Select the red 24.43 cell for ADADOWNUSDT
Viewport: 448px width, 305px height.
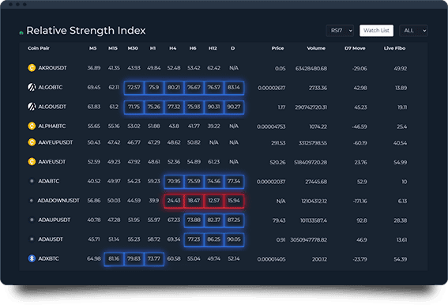click(x=174, y=201)
